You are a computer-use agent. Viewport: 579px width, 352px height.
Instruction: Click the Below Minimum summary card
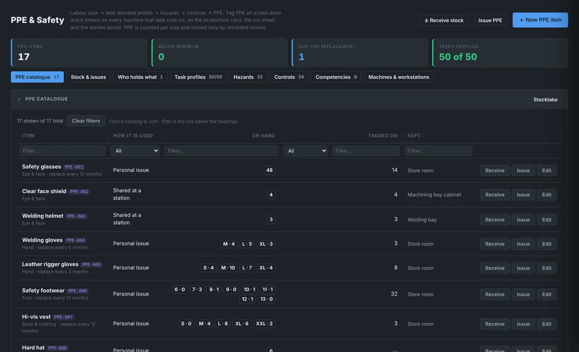[219, 52]
